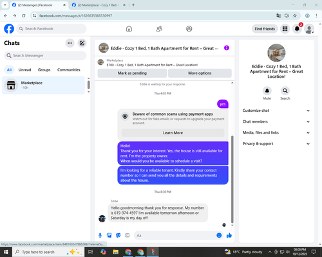Open the tab search dropdown in Chrome
The width and height of the screenshot is (322, 257).
coord(5,4)
